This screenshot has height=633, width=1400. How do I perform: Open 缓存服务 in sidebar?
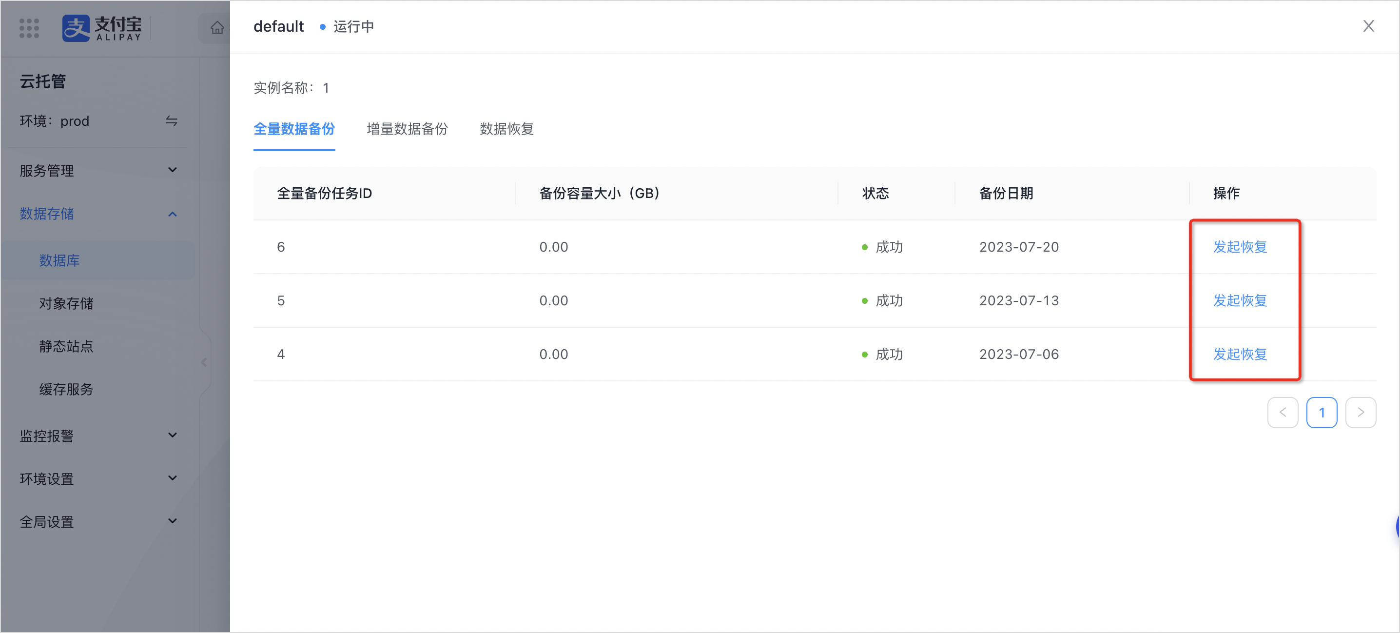tap(66, 389)
